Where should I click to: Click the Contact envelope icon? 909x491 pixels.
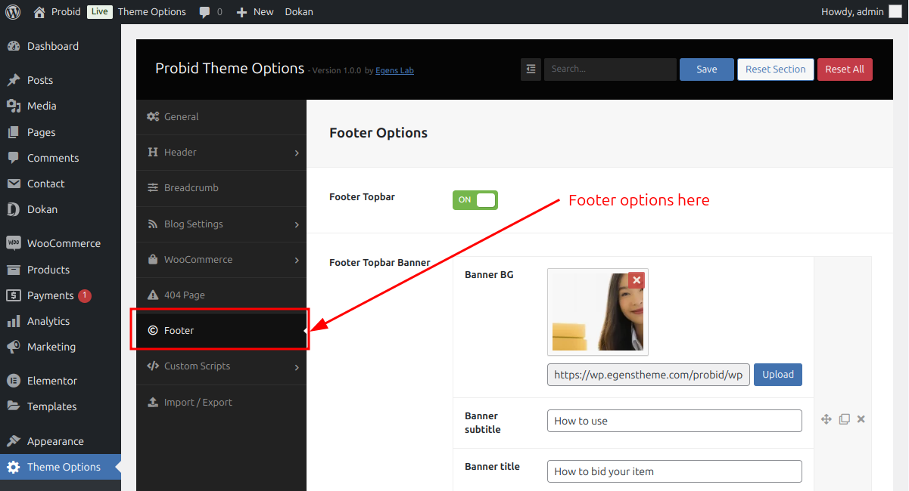point(14,184)
